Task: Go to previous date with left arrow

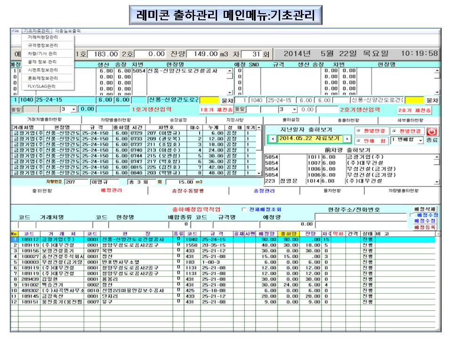Action: click(x=273, y=139)
